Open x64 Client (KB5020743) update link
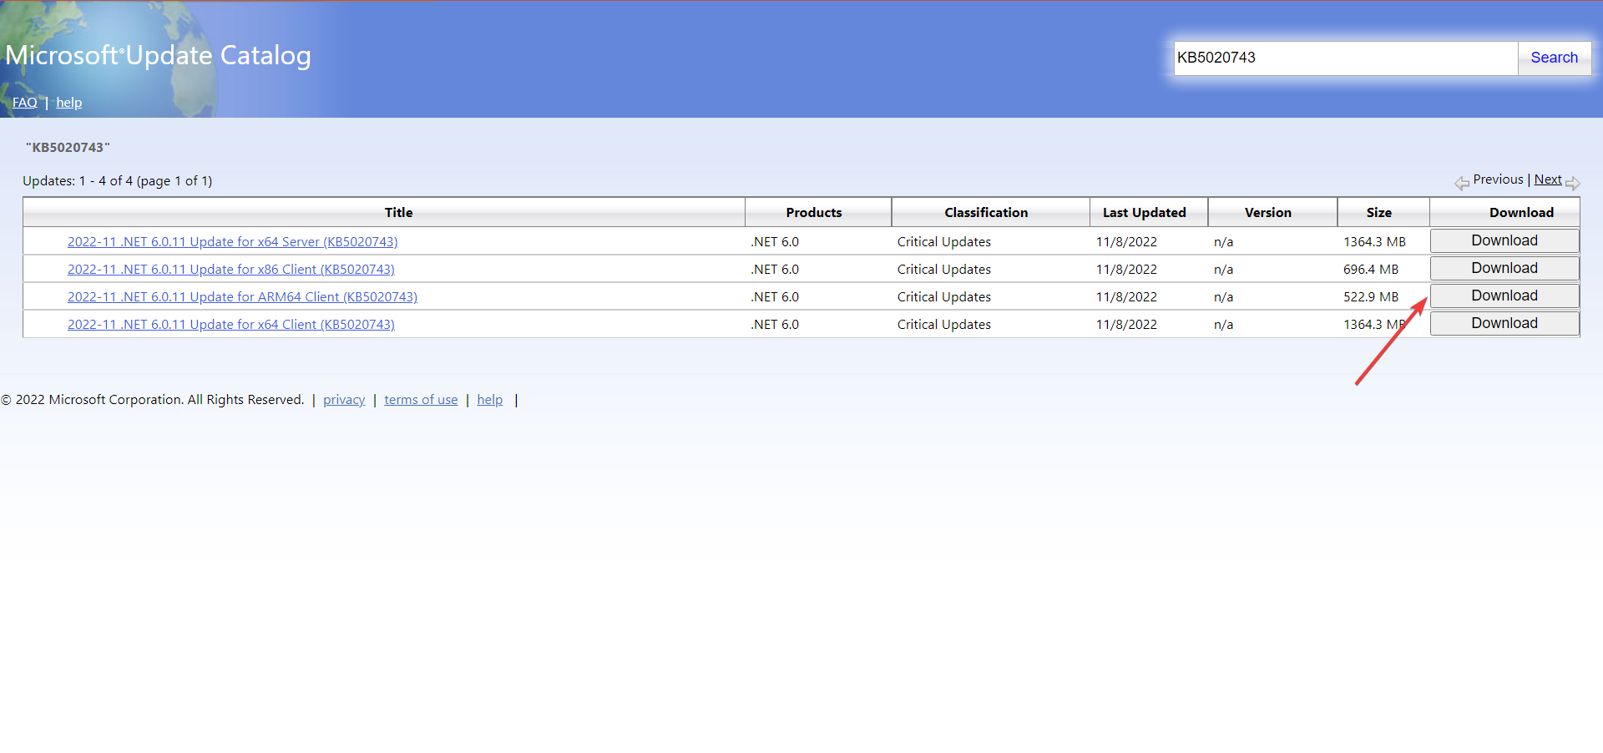The image size is (1603, 753). [231, 324]
